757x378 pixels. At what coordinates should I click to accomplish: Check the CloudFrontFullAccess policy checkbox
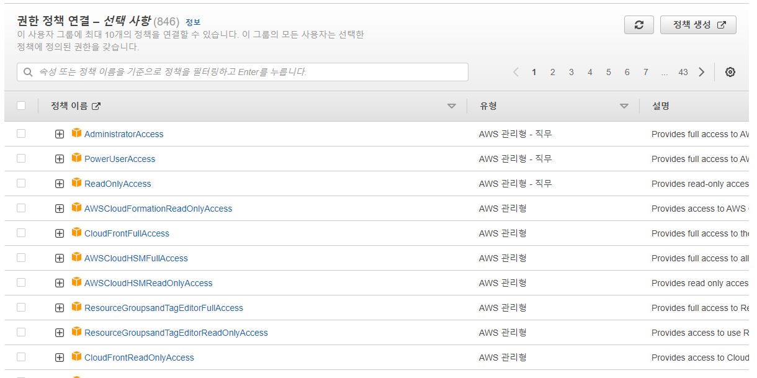click(21, 233)
